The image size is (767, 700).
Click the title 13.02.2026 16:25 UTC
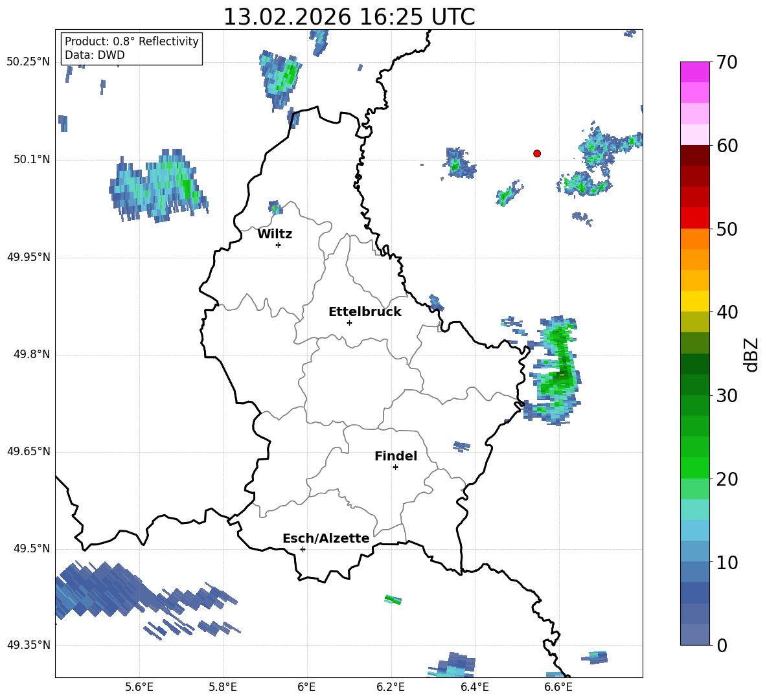click(x=349, y=17)
